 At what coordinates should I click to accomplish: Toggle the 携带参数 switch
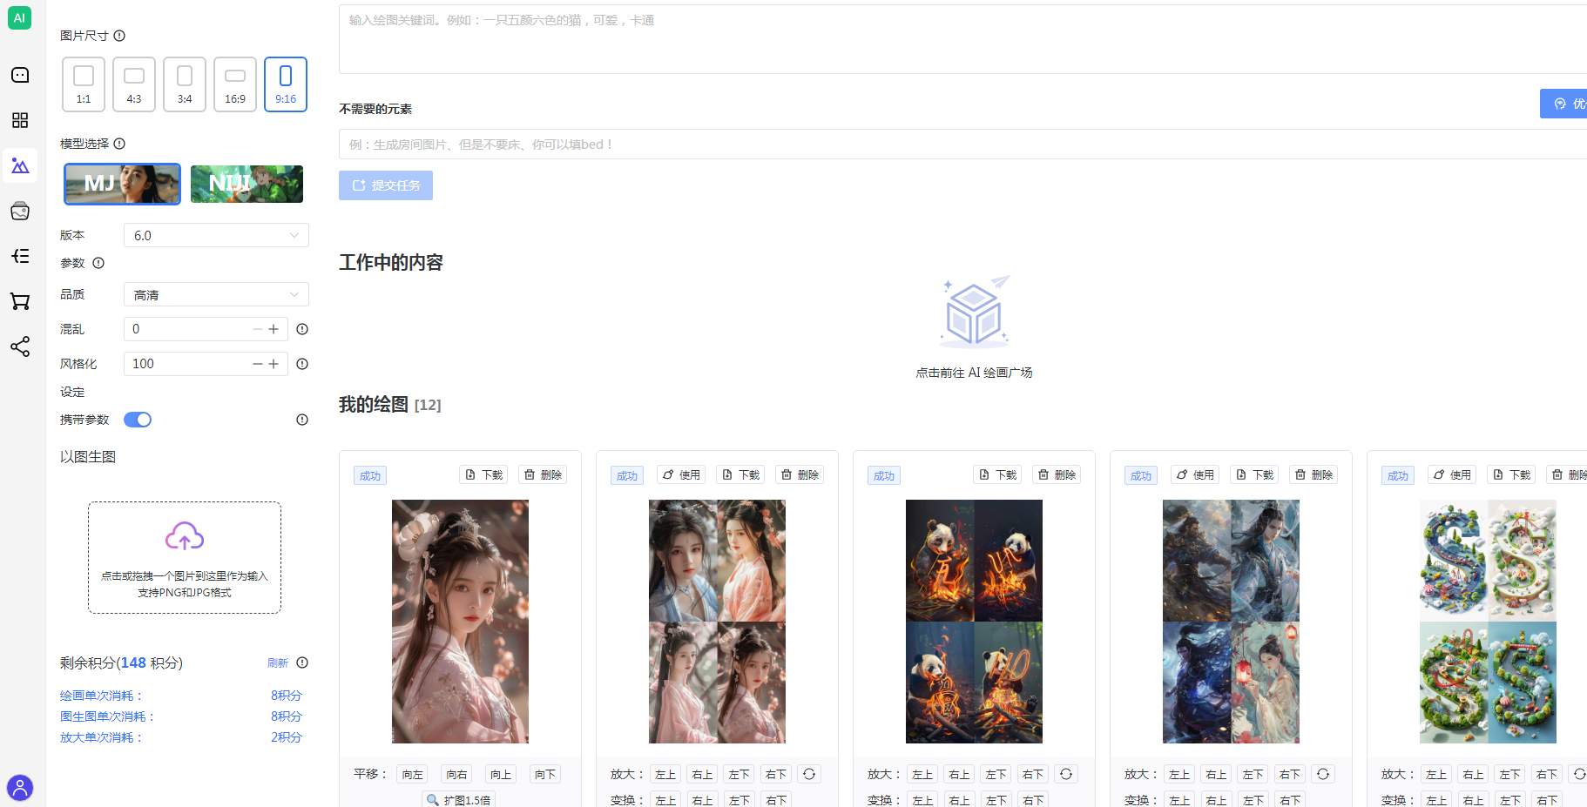click(x=138, y=420)
